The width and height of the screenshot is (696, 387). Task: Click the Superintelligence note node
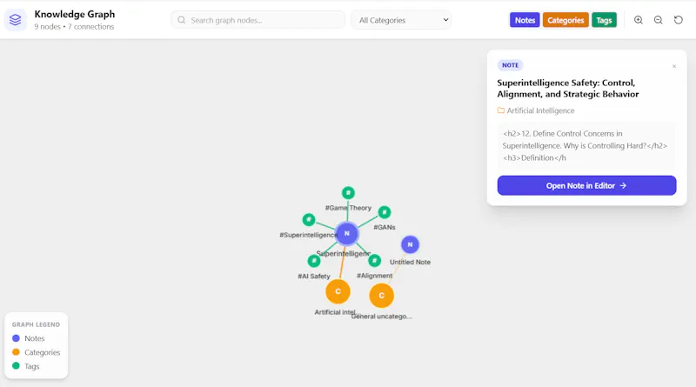pos(346,233)
